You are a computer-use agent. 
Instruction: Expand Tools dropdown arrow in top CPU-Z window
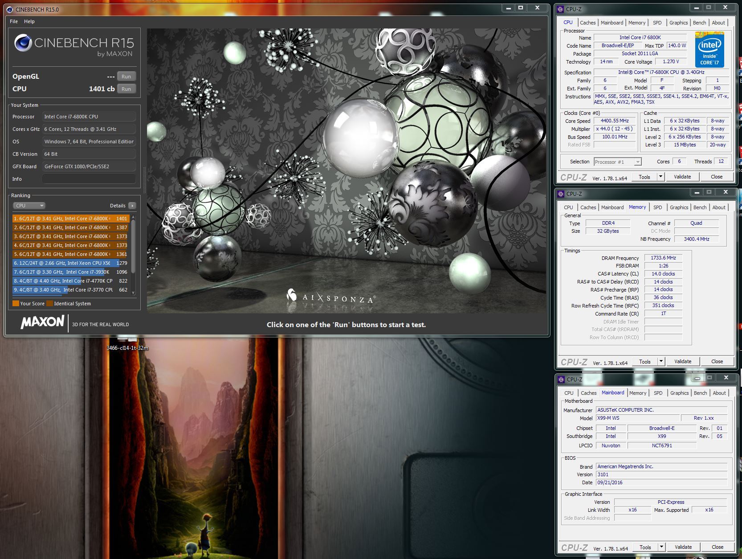coord(660,177)
